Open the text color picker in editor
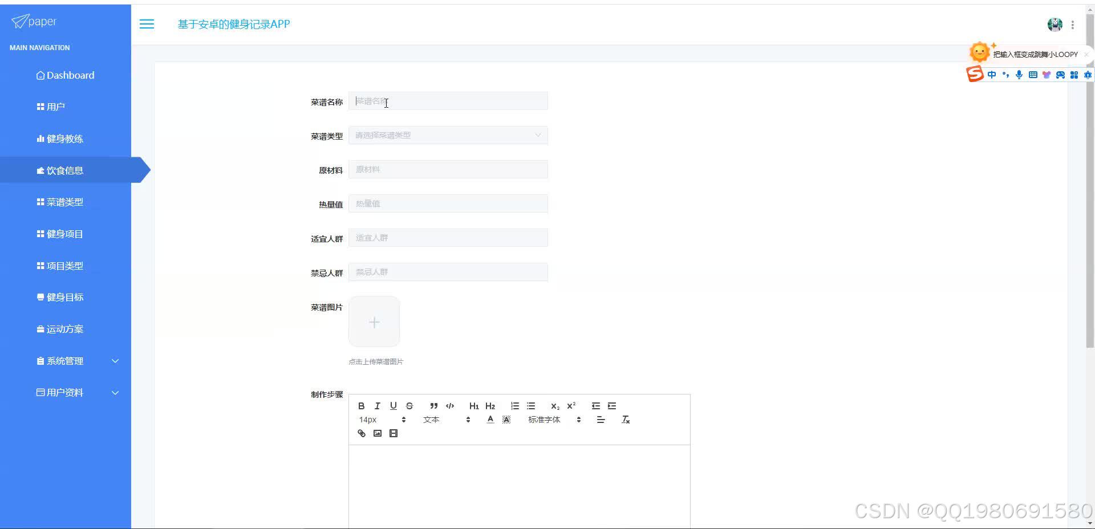Image resolution: width=1095 pixels, height=529 pixels. pos(490,419)
